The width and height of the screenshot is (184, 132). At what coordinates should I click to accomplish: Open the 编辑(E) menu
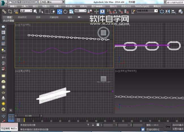tap(14, 6)
